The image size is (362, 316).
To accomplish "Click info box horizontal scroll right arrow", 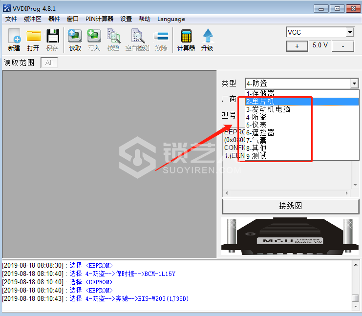I will pos(346,193).
